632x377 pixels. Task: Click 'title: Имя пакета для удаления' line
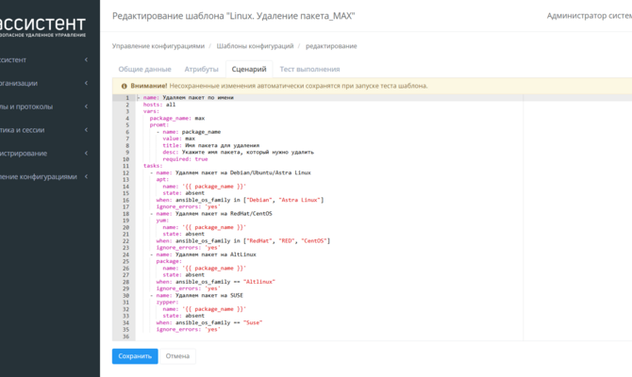pyautogui.click(x=210, y=145)
